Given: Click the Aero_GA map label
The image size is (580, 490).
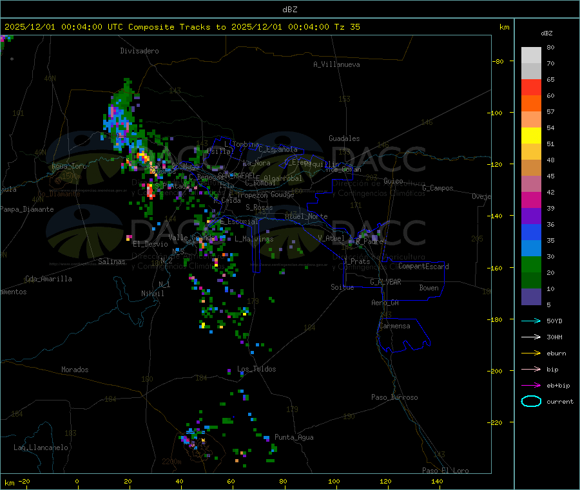Looking at the screenshot, I should click(385, 303).
